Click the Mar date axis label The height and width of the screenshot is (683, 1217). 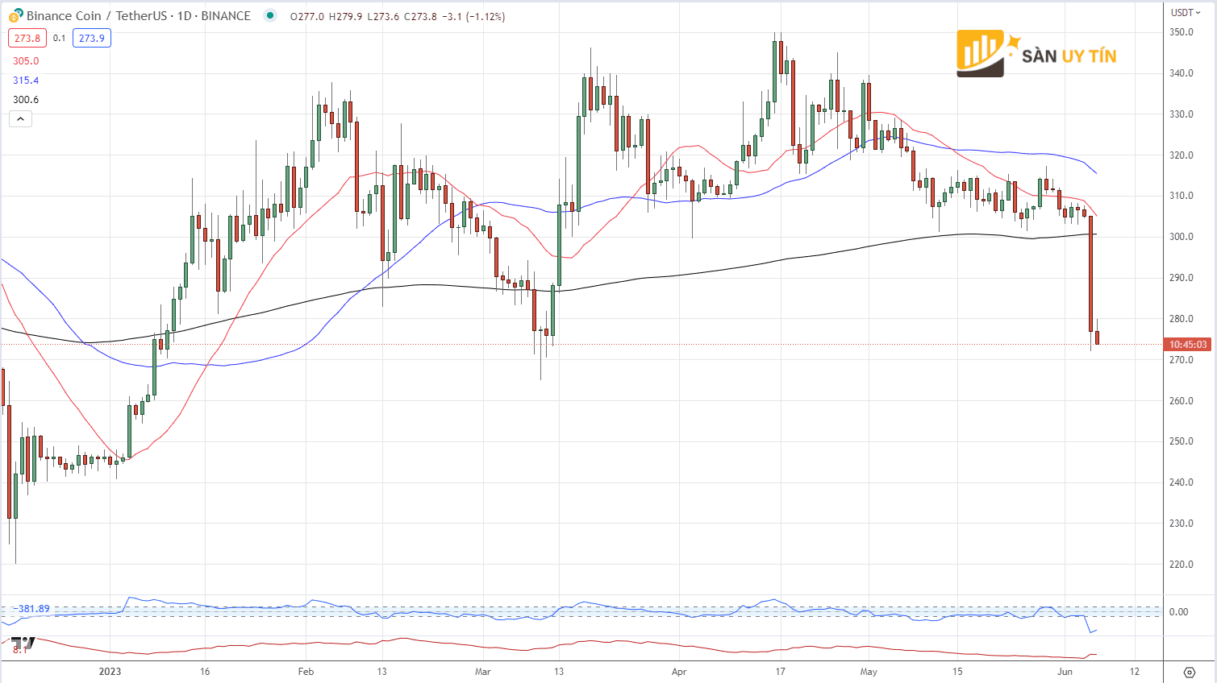(x=483, y=672)
